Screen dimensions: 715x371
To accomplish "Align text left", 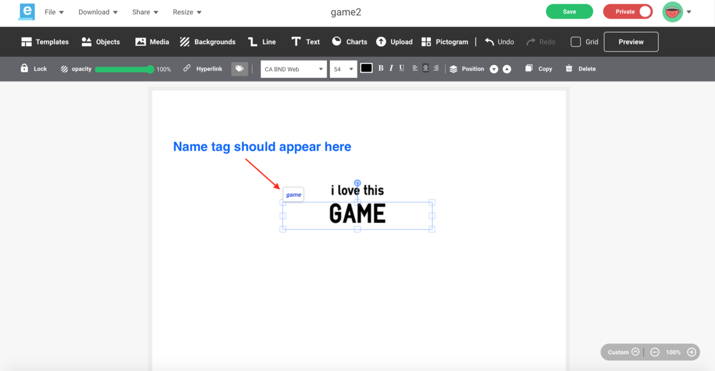I will pos(415,68).
